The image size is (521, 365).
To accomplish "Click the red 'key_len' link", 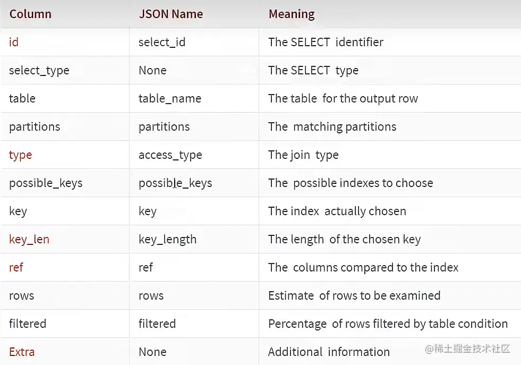I will pyautogui.click(x=29, y=239).
